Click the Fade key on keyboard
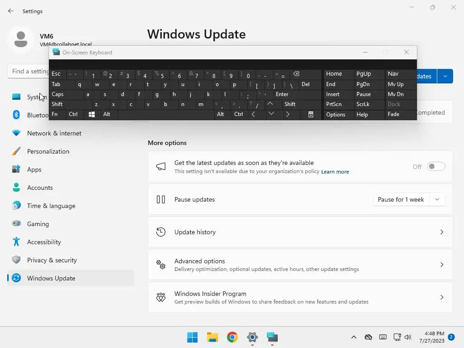 click(401, 115)
